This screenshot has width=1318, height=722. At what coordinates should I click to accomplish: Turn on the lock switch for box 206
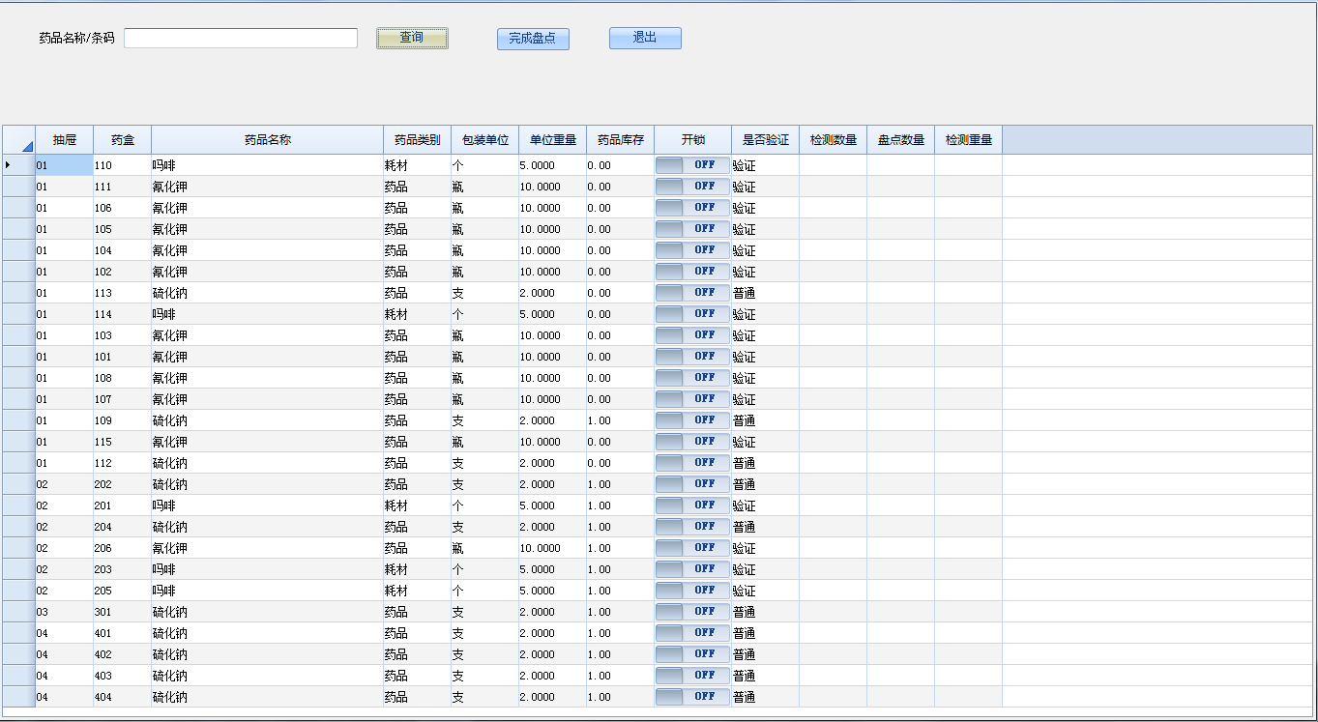tap(692, 548)
